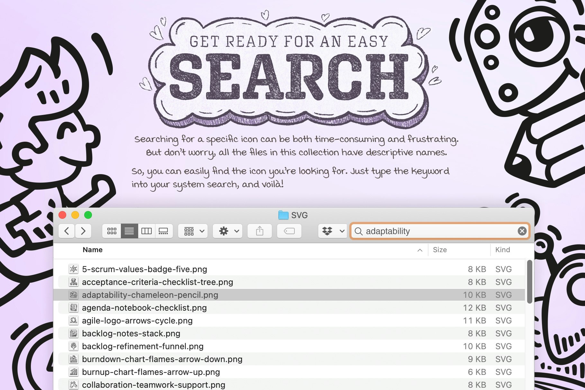The image size is (585, 390).
Task: Navigate forward with the forward arrow
Action: pyautogui.click(x=83, y=231)
